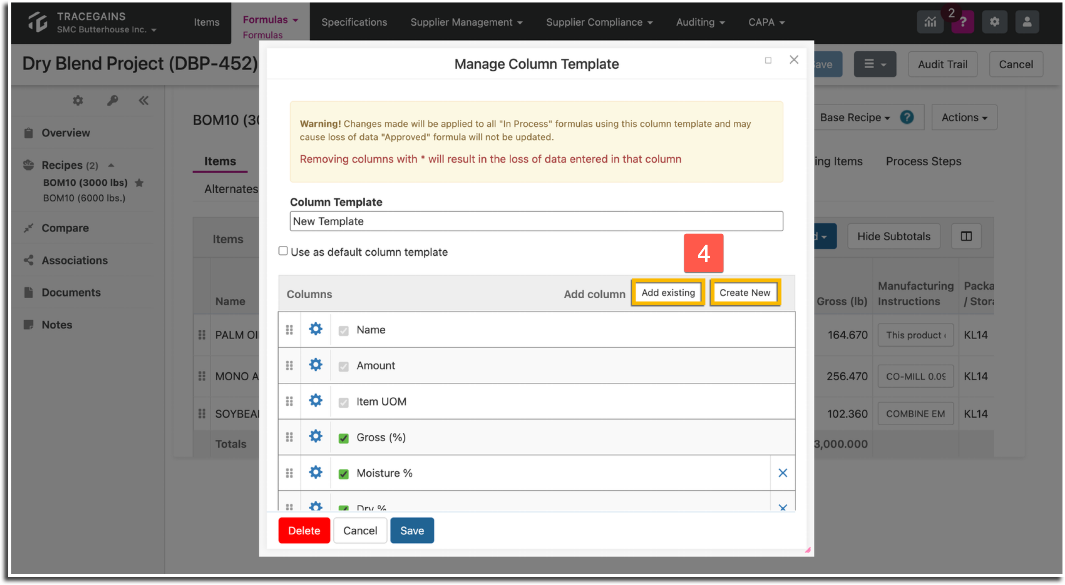The image size is (1065, 585).
Task: Click the Column Template name field
Action: (x=536, y=221)
